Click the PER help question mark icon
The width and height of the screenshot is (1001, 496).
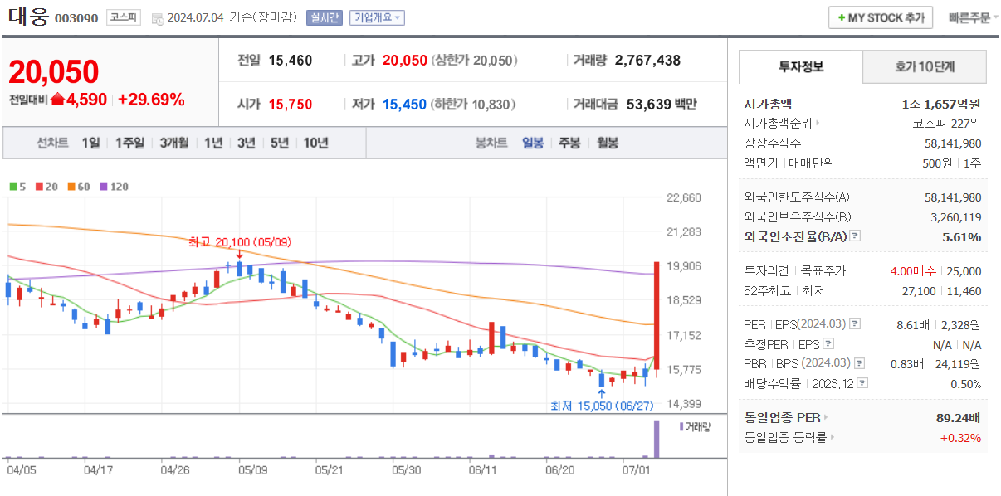855,323
